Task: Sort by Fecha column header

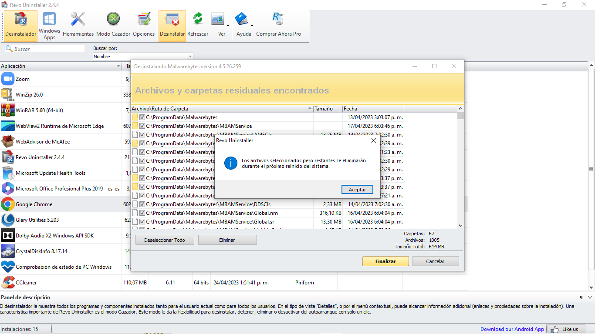Action: (x=372, y=109)
